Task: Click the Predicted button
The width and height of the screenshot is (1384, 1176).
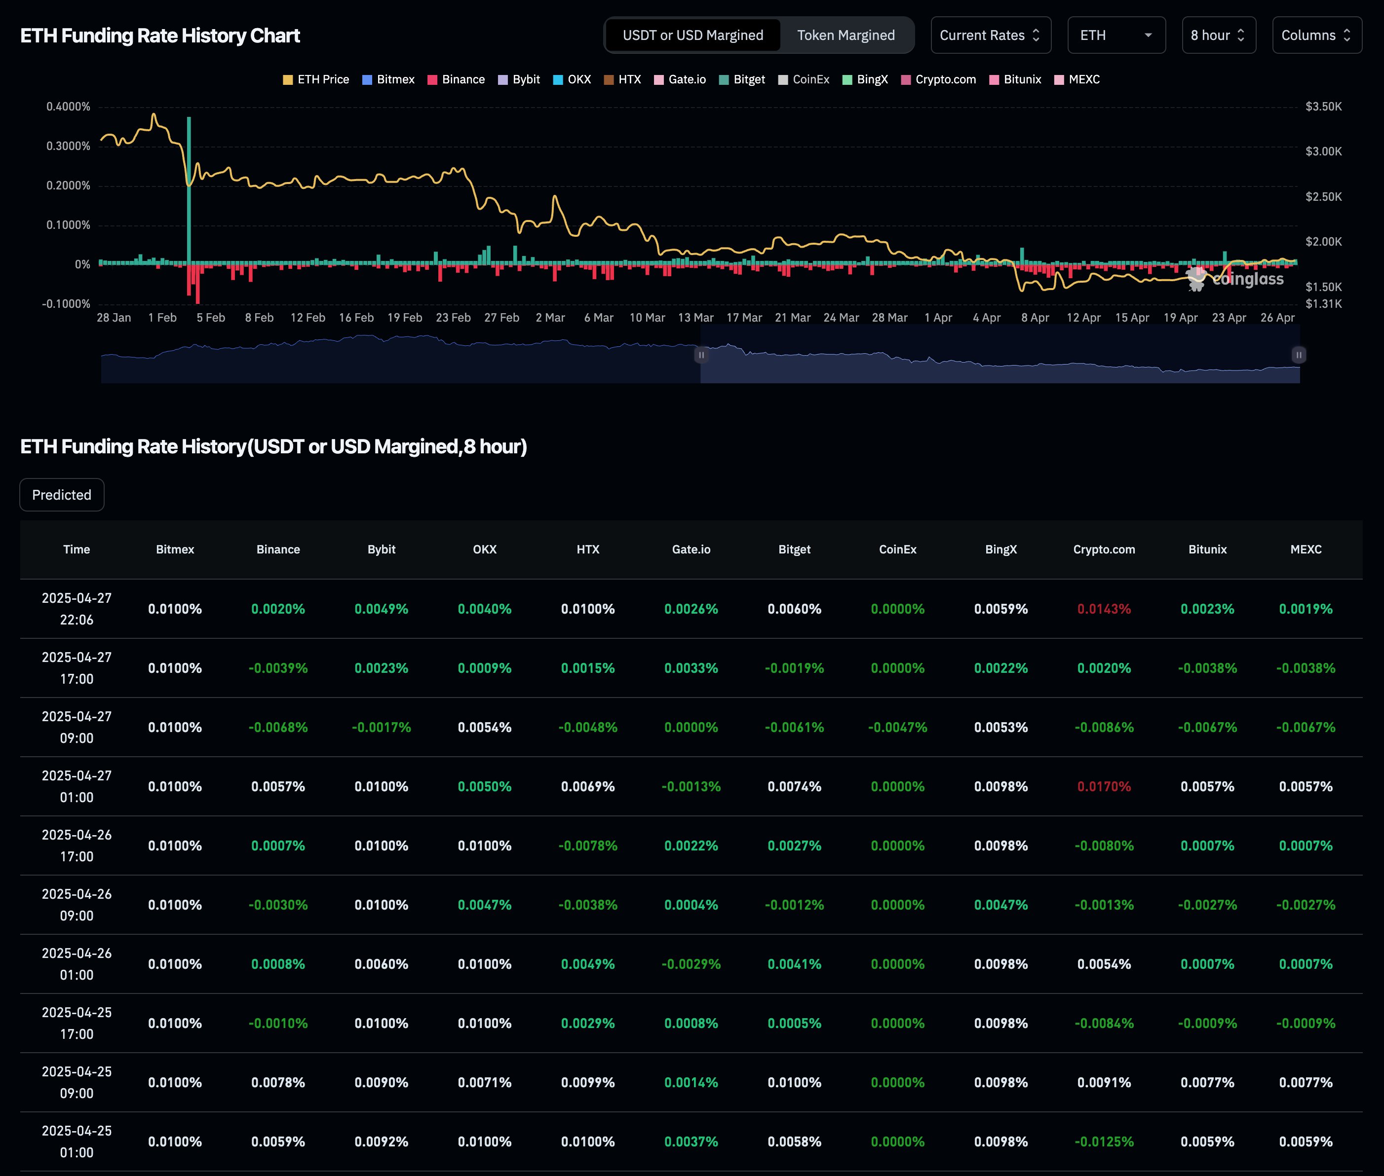Action: (x=62, y=495)
